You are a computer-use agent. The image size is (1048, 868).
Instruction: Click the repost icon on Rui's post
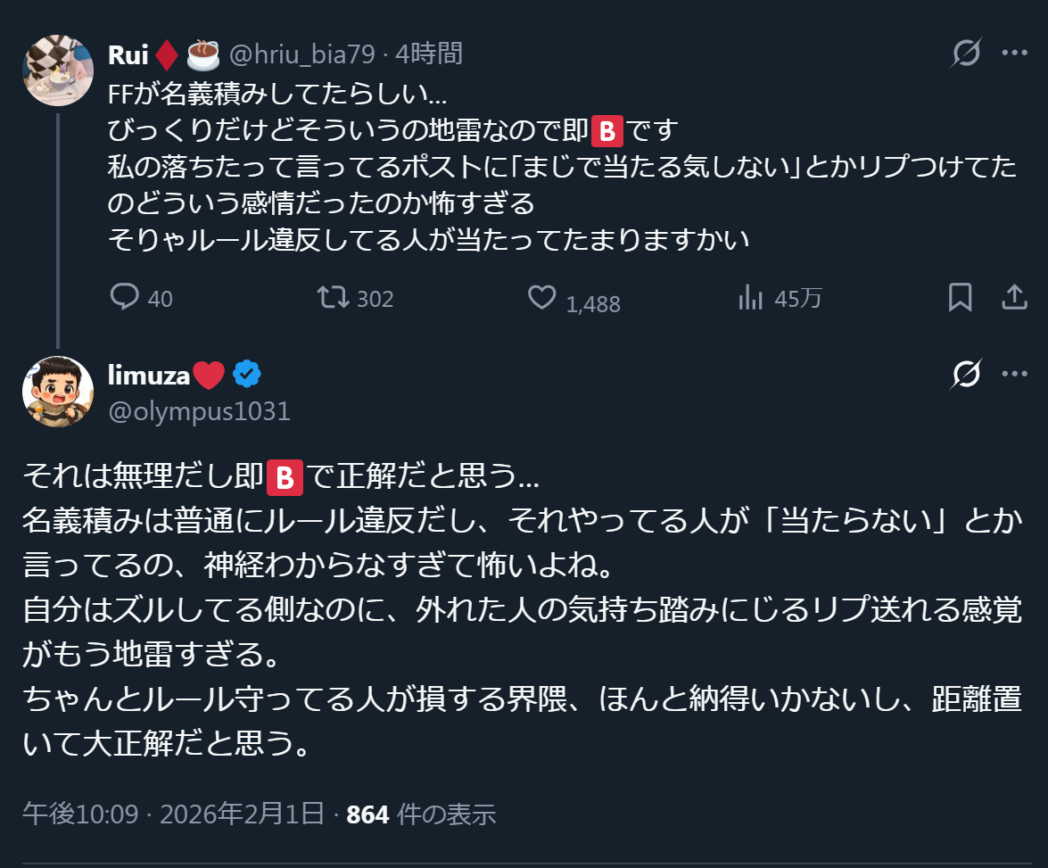point(334,297)
